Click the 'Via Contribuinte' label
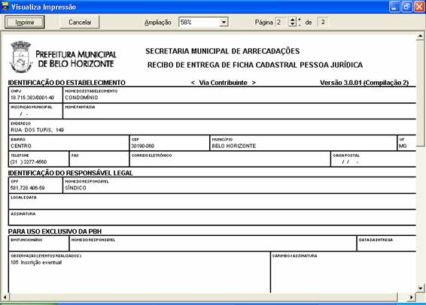This screenshot has width=426, height=305. (x=223, y=83)
